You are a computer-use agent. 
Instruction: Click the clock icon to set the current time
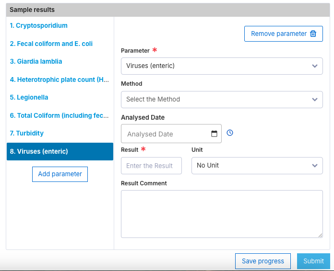tap(229, 133)
